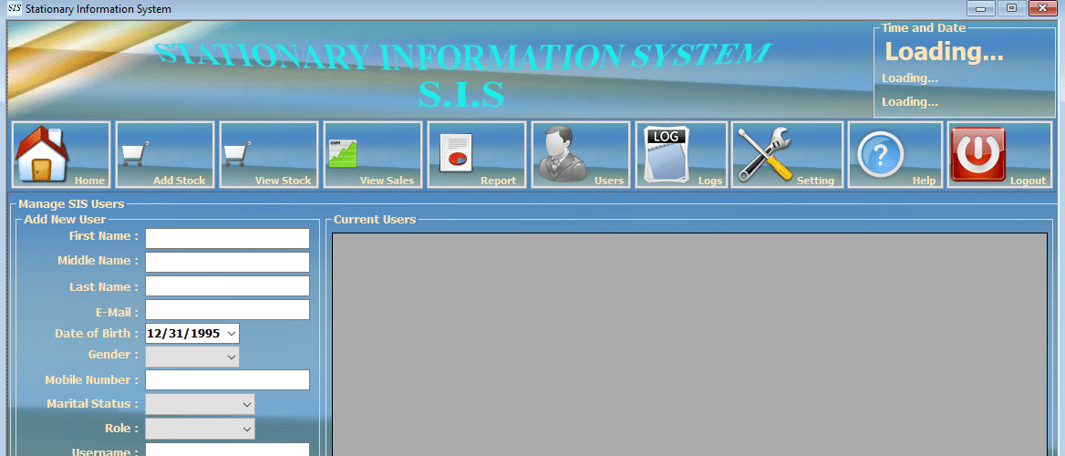Close the Stationary Information System window
Image resolution: width=1065 pixels, height=456 pixels.
click(x=1043, y=9)
